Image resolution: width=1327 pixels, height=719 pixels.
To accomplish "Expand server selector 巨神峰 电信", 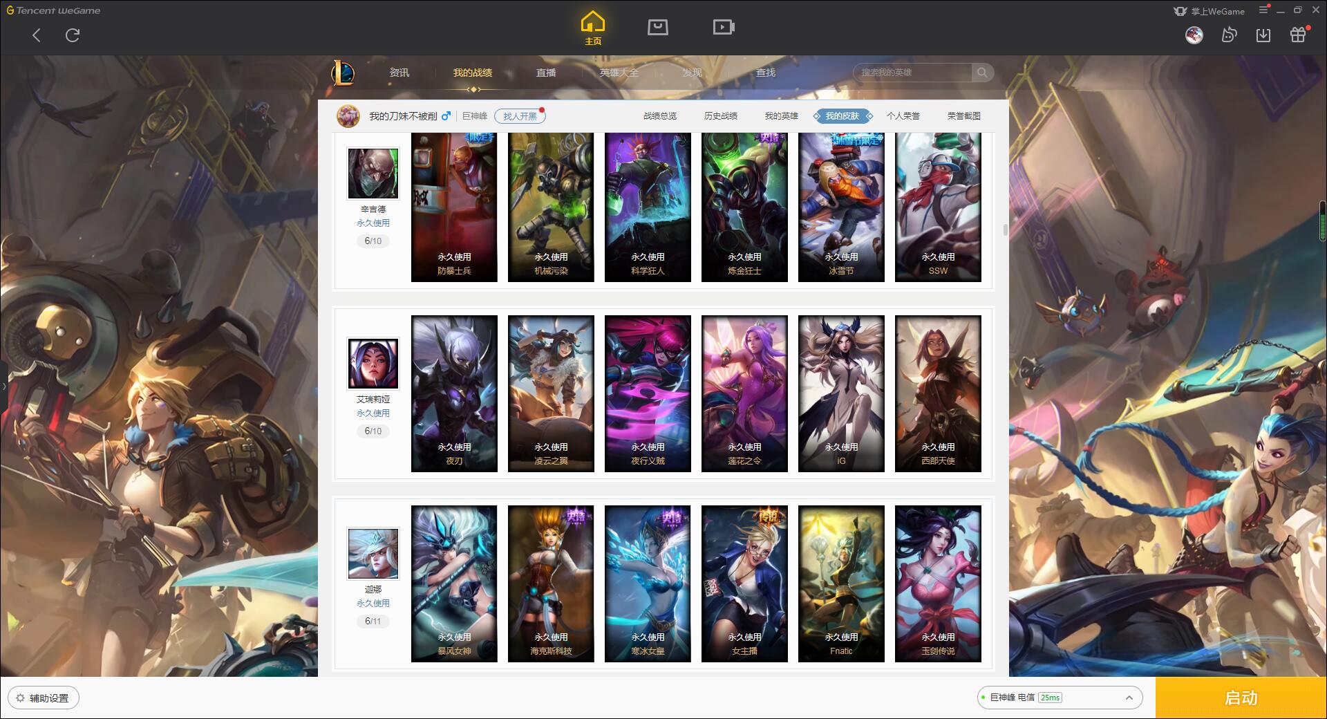I will (1059, 698).
